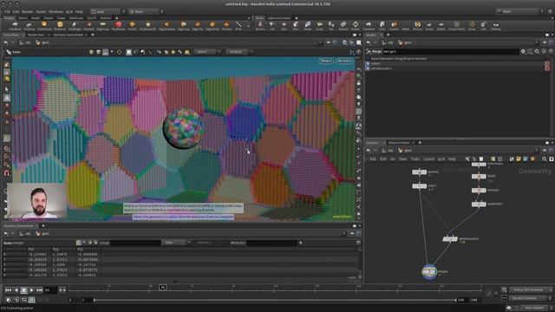Open the File menu
555x312 pixels.
tap(8, 11)
